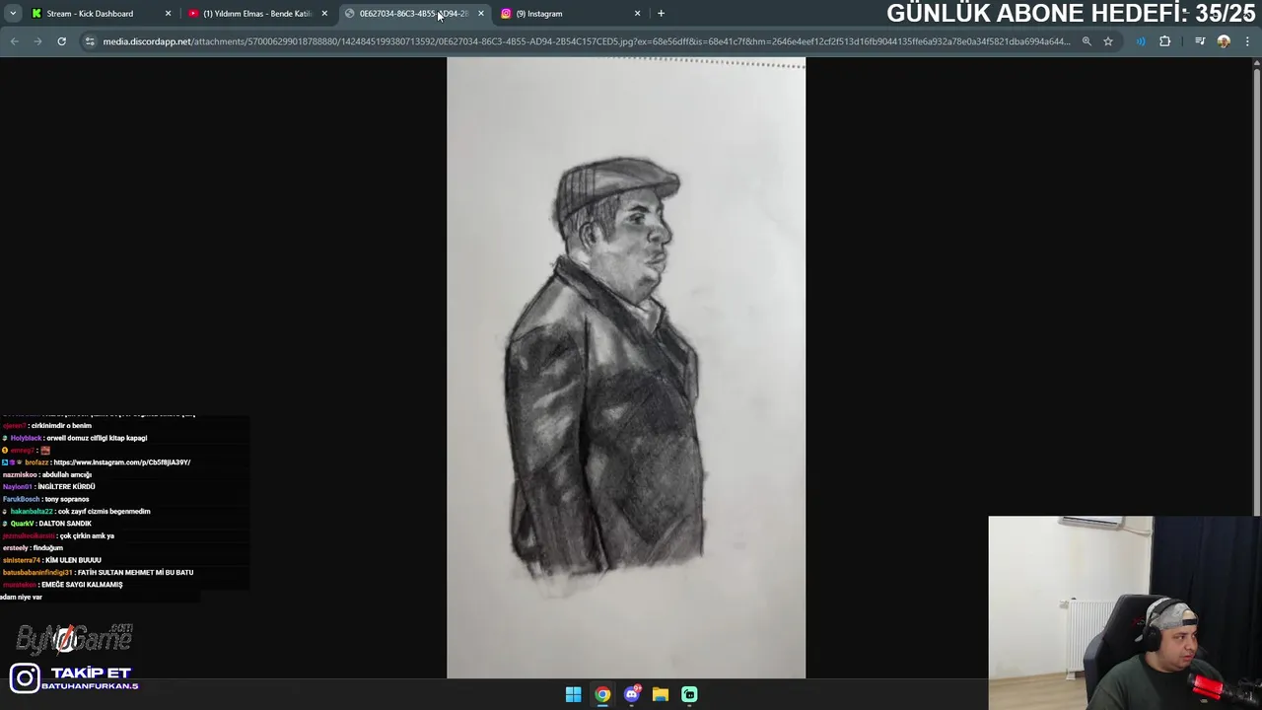This screenshot has height=710, width=1262.
Task: Open Chrome from the taskbar
Action: pos(602,694)
